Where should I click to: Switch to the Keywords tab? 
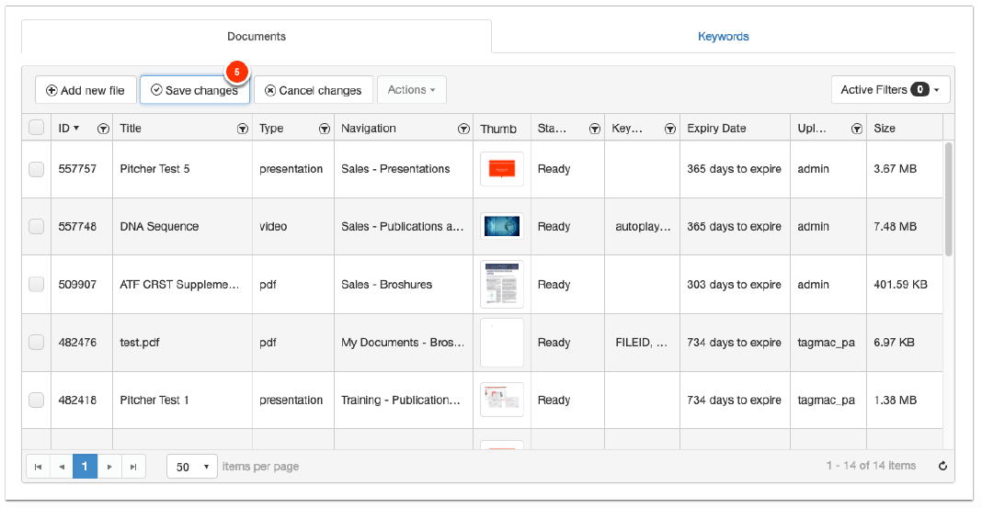(x=723, y=37)
